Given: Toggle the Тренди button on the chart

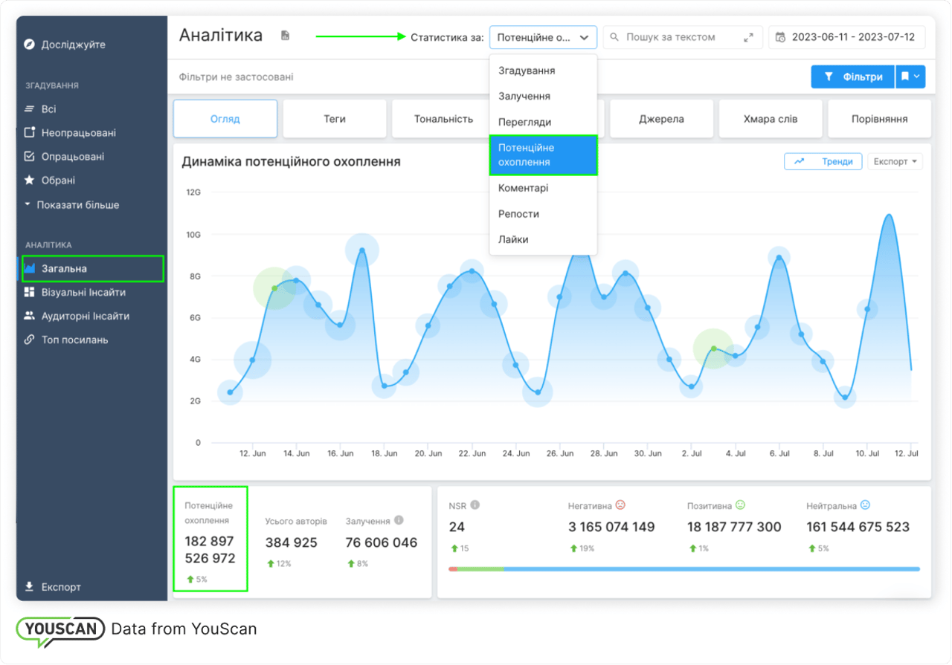Looking at the screenshot, I should 823,161.
